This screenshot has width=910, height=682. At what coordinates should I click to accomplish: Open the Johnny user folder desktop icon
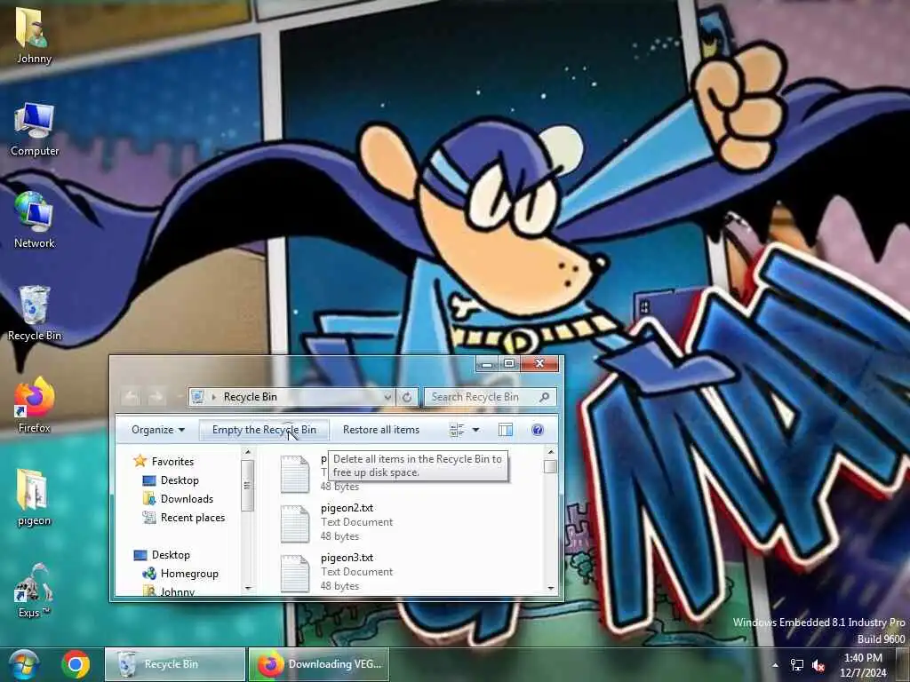[34, 36]
